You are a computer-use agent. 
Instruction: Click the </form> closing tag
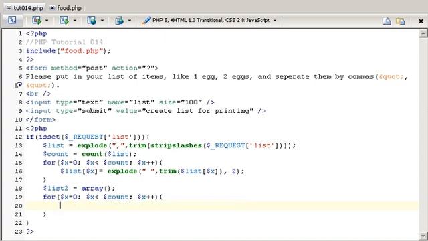click(41, 120)
